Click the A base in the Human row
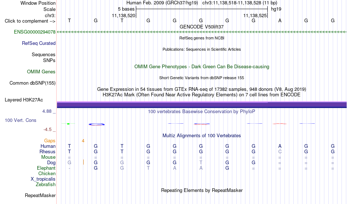Screen dimensions: 347x204 point(280,146)
